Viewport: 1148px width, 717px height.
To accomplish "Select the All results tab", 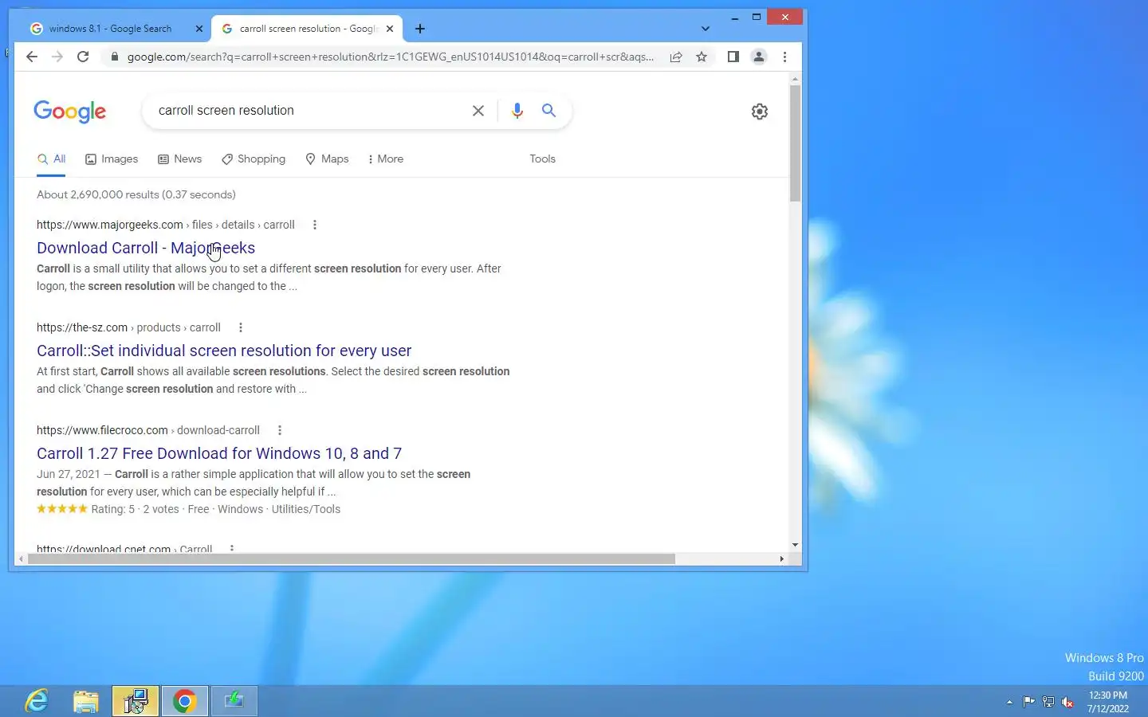I will click(51, 159).
